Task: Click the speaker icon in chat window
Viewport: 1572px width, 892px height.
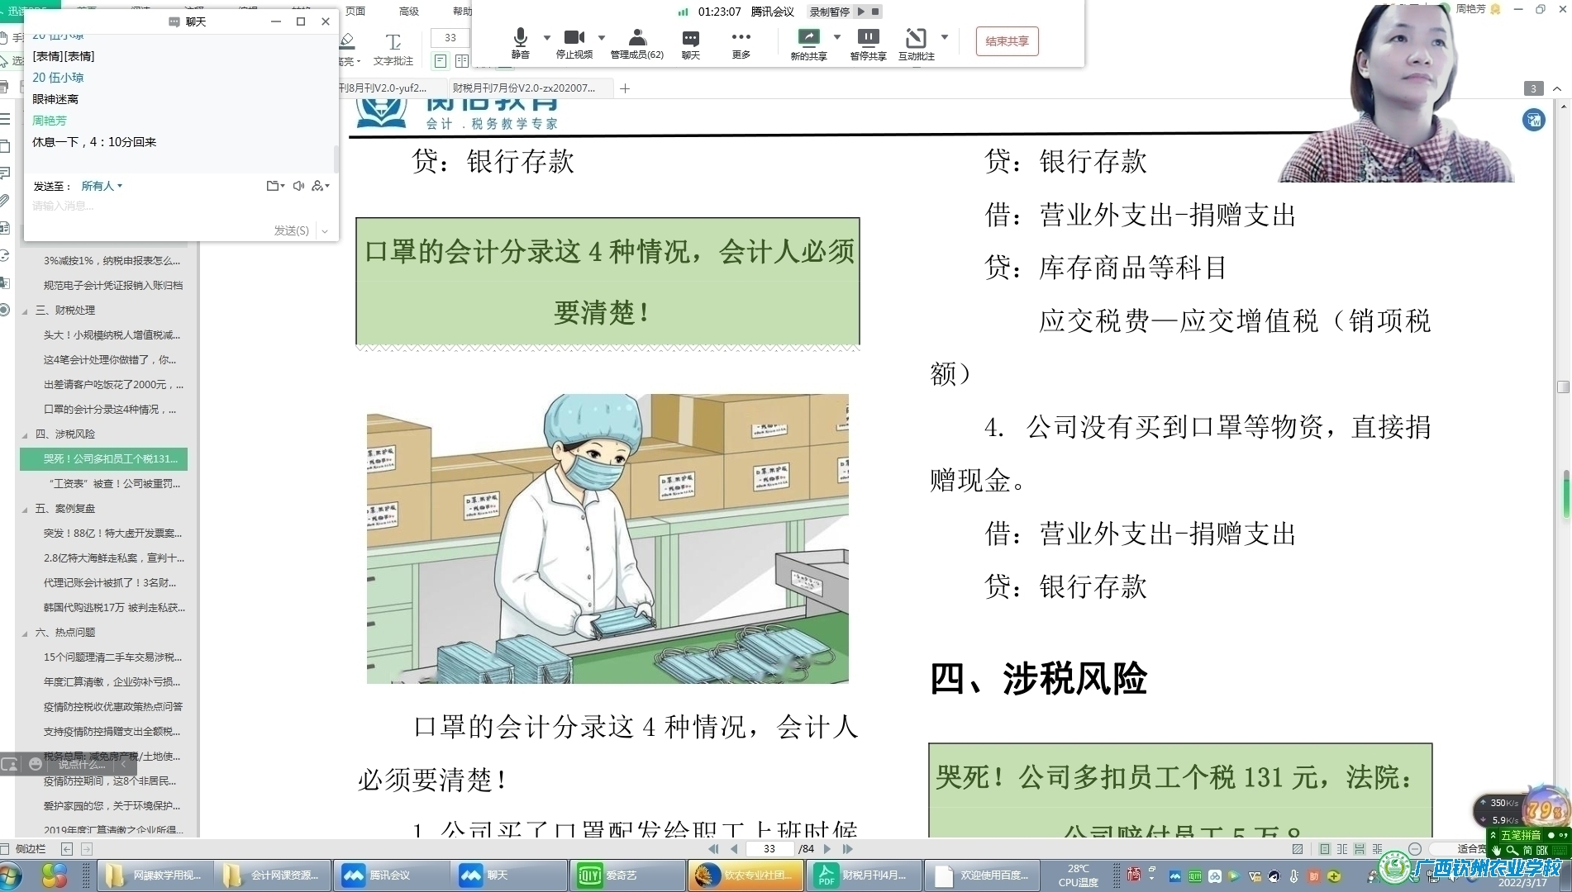Action: [298, 186]
